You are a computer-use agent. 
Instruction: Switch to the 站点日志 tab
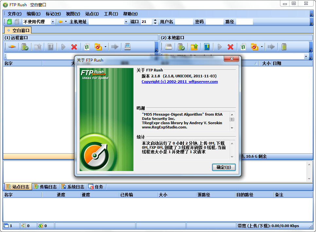click(18, 187)
